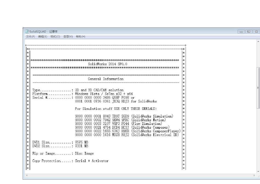This screenshot has width=260, height=184.
Task: Click the SolidWorks ComposerPlayer serial line
Action: coord(128,131)
